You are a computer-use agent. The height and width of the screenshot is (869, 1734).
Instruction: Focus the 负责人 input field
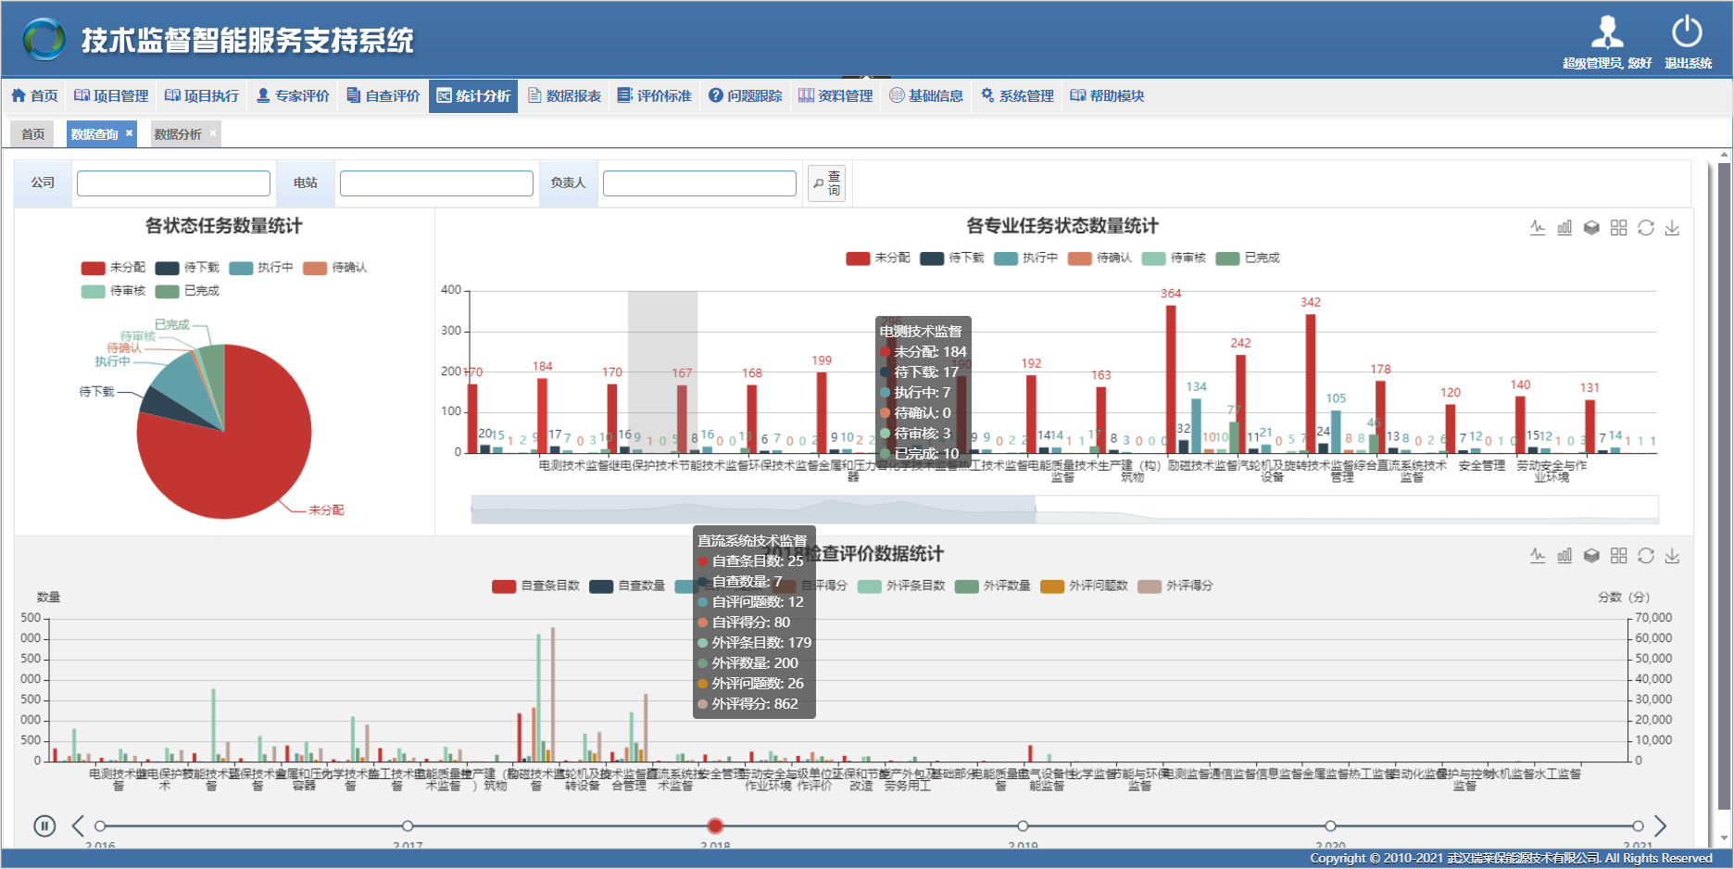[699, 183]
